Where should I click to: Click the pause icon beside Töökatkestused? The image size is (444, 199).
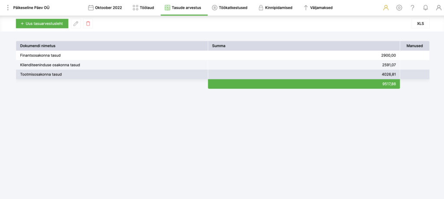[x=215, y=8]
